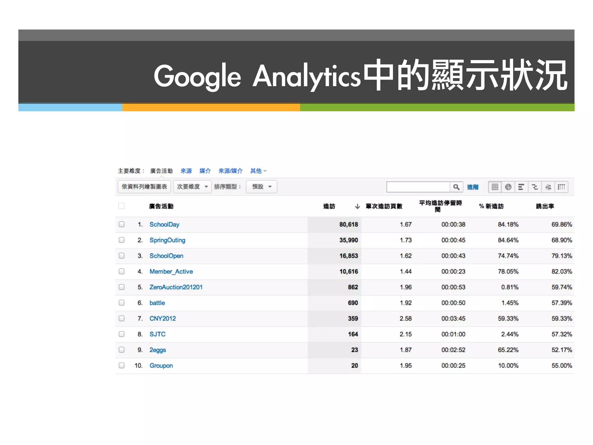Viewport: 593px width, 445px height.
Task: Switch to performance bar view icon
Action: coord(521,187)
